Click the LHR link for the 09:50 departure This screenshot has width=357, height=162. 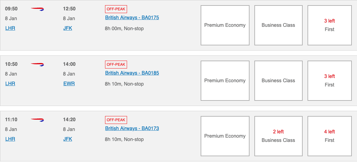[10, 28]
